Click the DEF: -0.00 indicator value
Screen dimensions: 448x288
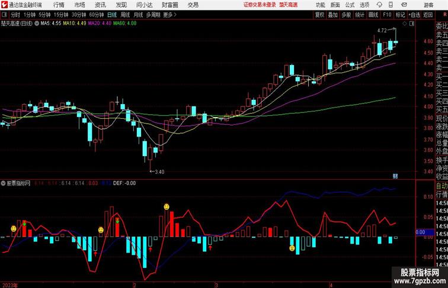[x=124, y=183]
